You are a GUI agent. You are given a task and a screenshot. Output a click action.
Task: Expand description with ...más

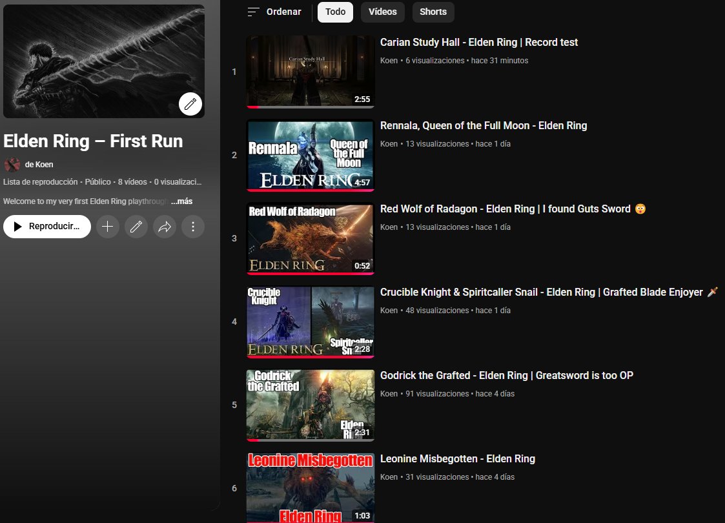coord(181,201)
